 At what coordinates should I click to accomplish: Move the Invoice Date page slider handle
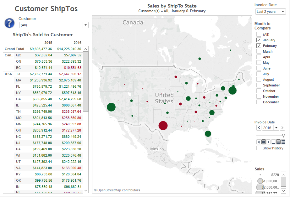tap(283, 135)
